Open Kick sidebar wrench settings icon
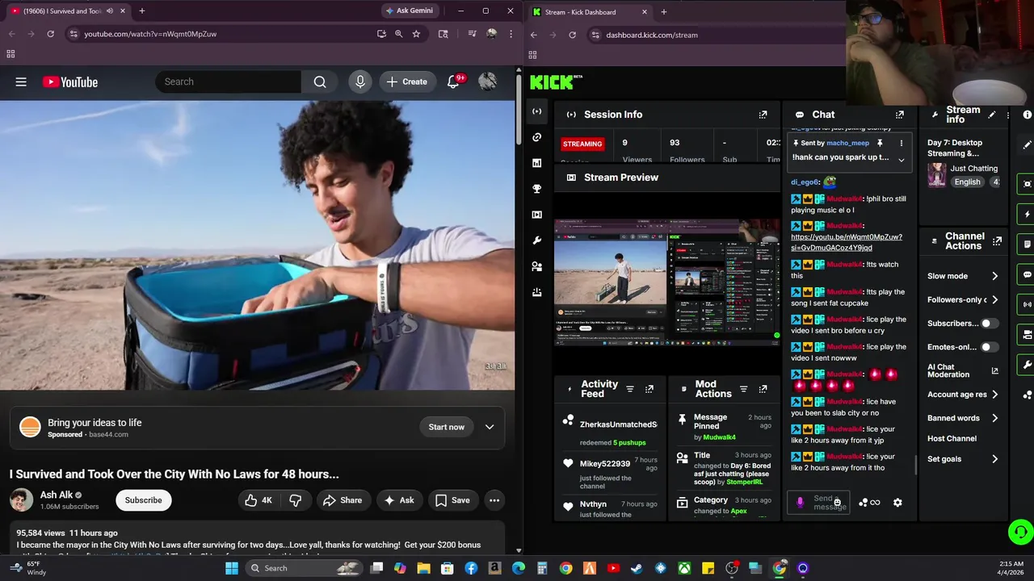Image resolution: width=1034 pixels, height=581 pixels. coord(536,240)
